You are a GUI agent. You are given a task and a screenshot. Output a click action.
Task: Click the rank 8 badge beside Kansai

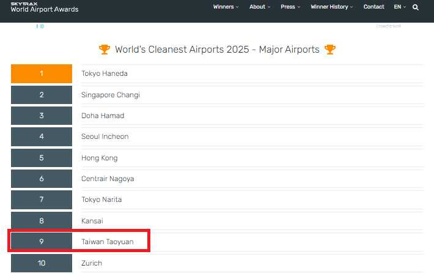42,221
